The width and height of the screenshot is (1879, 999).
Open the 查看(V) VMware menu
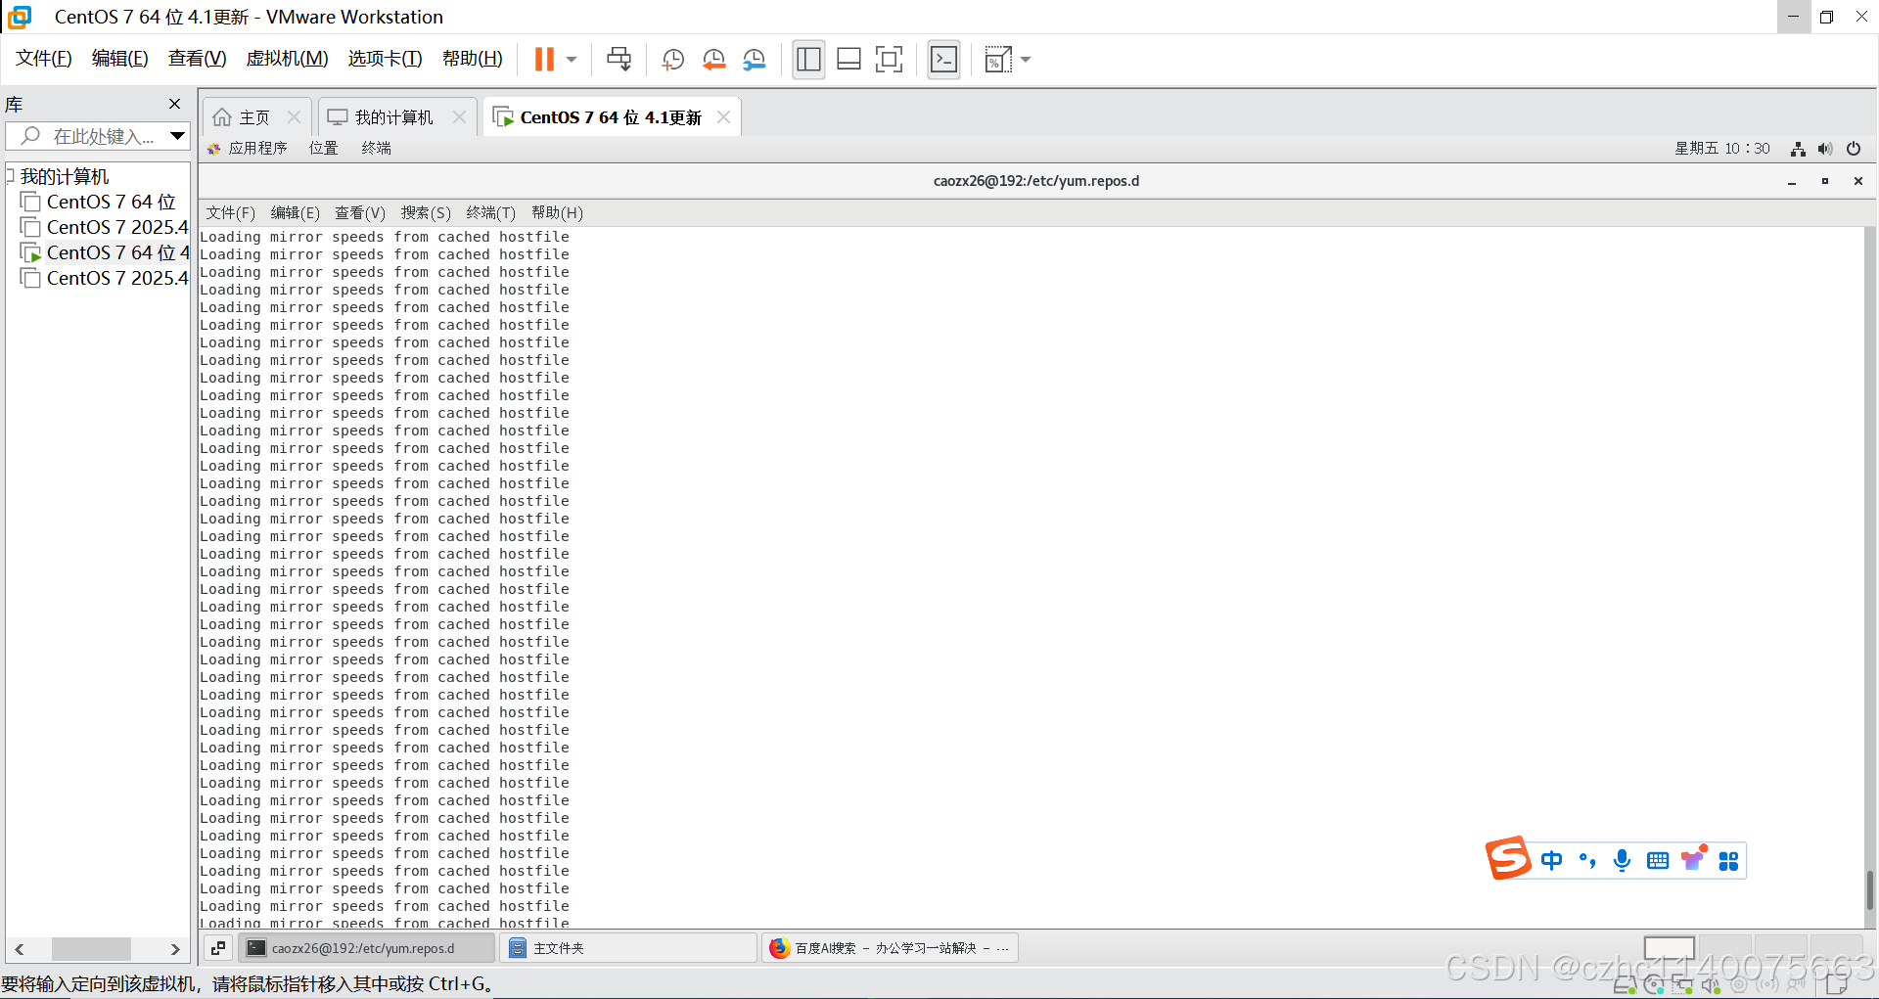click(197, 59)
